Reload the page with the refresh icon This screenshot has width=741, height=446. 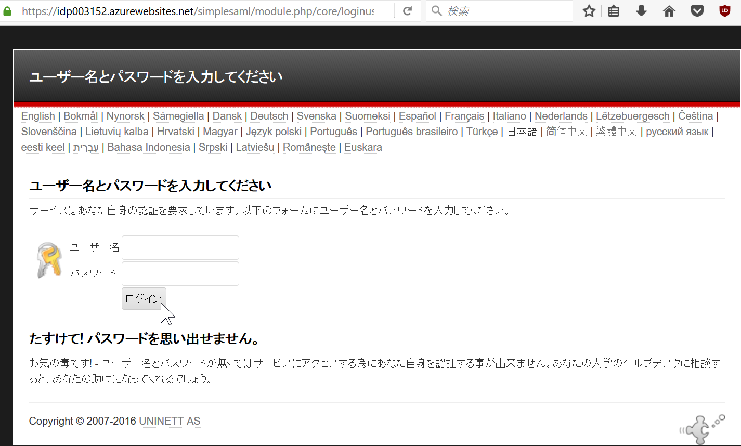coord(407,10)
